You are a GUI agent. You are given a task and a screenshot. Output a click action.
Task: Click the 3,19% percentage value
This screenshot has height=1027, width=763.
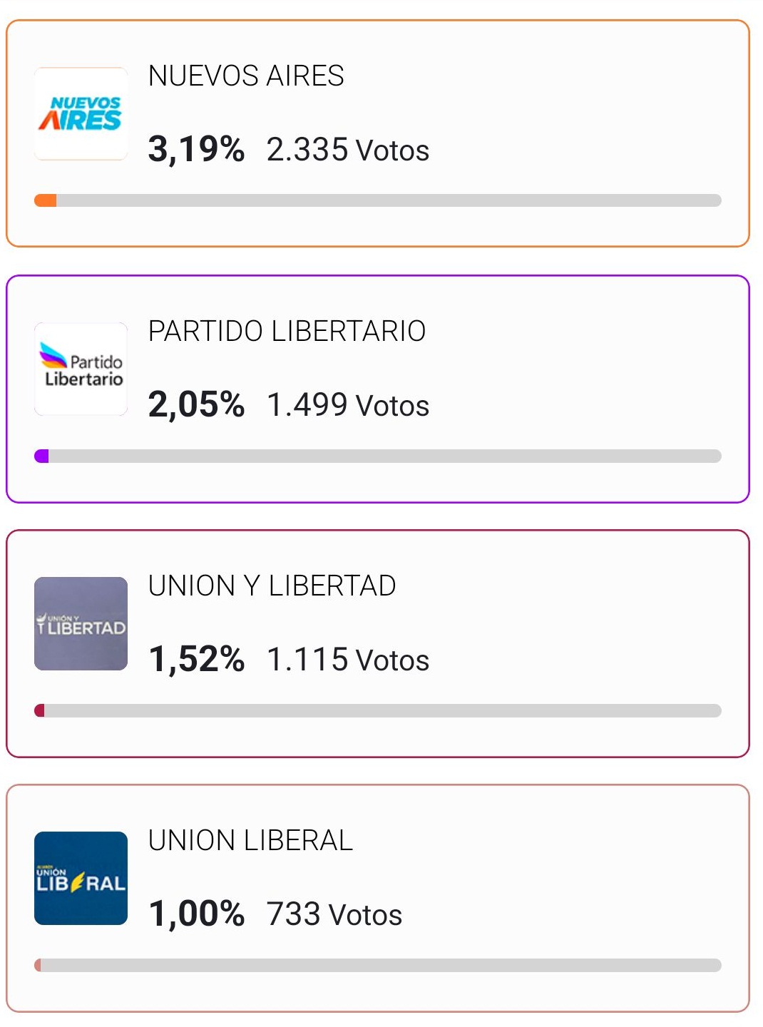[x=196, y=150]
